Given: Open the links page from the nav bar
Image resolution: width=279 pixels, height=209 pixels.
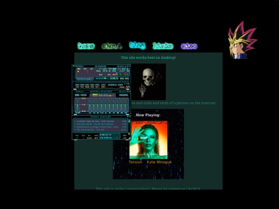Looking at the screenshot, I should [x=163, y=46].
